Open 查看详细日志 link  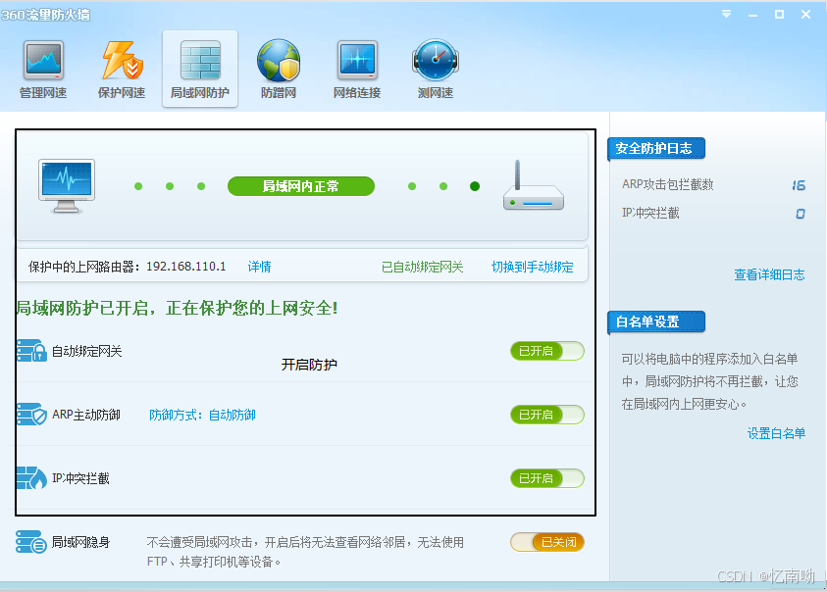coord(769,274)
